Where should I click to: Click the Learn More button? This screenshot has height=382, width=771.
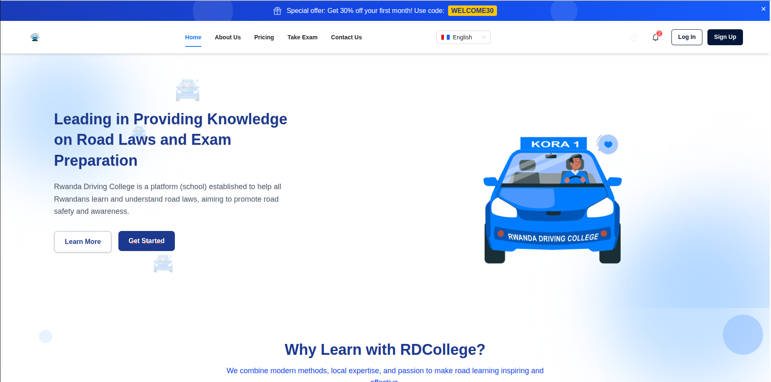pyautogui.click(x=83, y=241)
